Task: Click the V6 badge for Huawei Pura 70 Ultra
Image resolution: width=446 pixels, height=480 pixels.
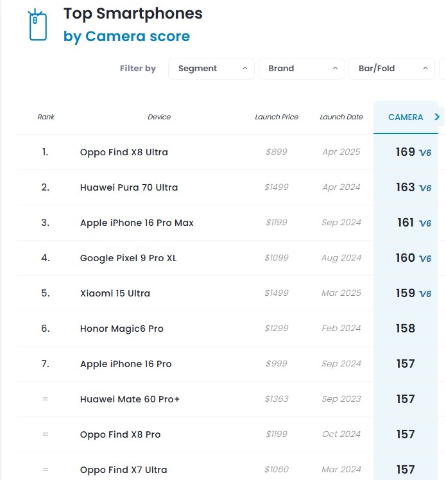Action: (x=425, y=188)
